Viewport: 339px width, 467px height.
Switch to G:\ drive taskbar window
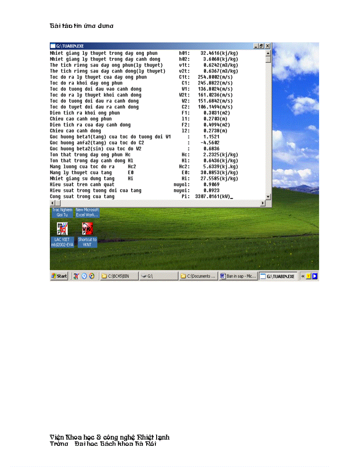coord(158,276)
